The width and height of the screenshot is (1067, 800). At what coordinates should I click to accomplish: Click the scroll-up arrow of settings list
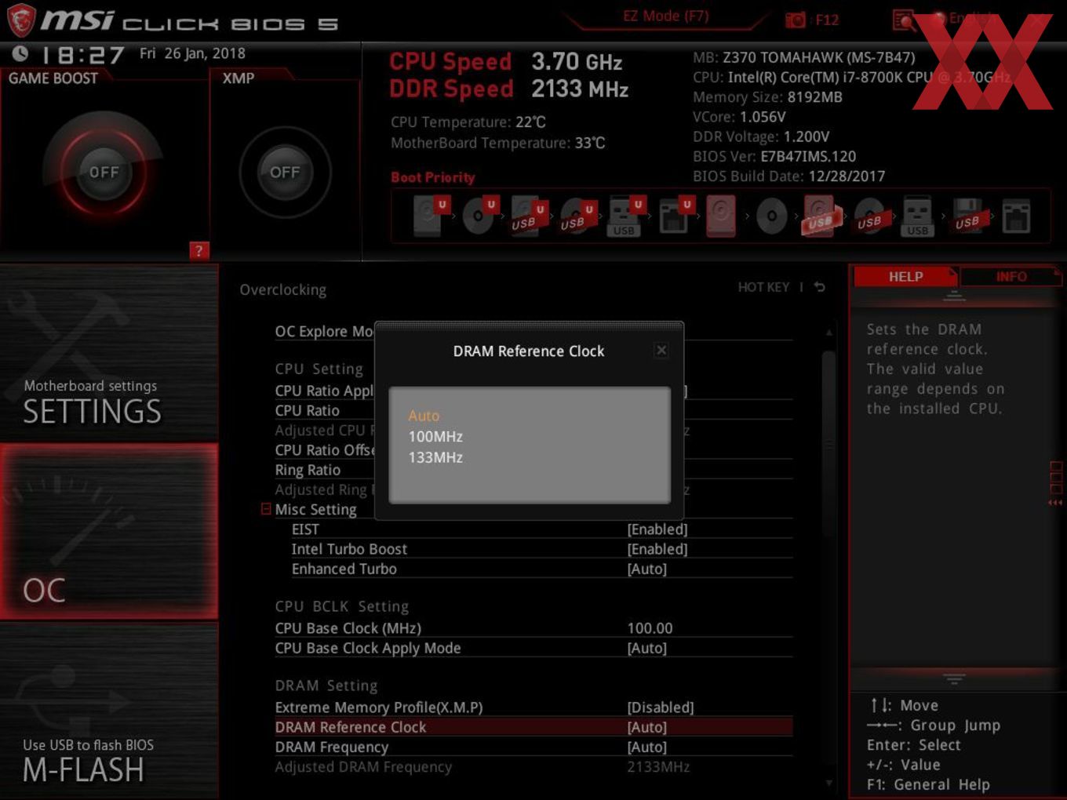(828, 333)
